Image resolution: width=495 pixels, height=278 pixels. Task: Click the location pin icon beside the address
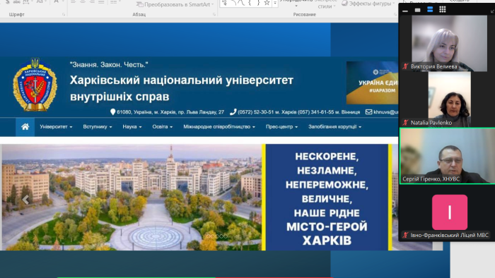click(x=112, y=111)
